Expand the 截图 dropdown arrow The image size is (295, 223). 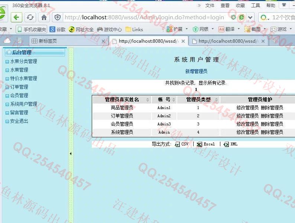(265, 29)
